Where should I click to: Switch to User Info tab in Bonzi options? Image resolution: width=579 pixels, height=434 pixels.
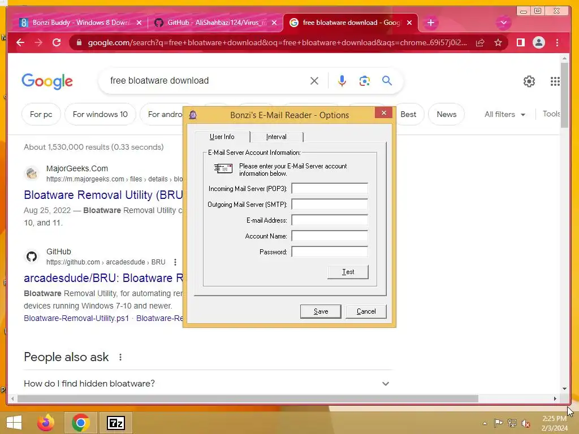coord(222,137)
